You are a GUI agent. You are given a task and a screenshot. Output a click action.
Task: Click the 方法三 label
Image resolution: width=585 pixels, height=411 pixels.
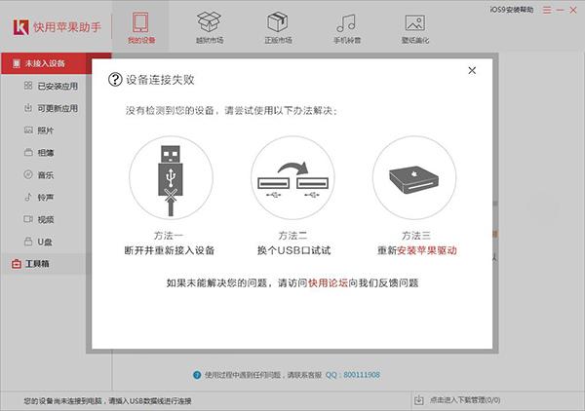(416, 236)
